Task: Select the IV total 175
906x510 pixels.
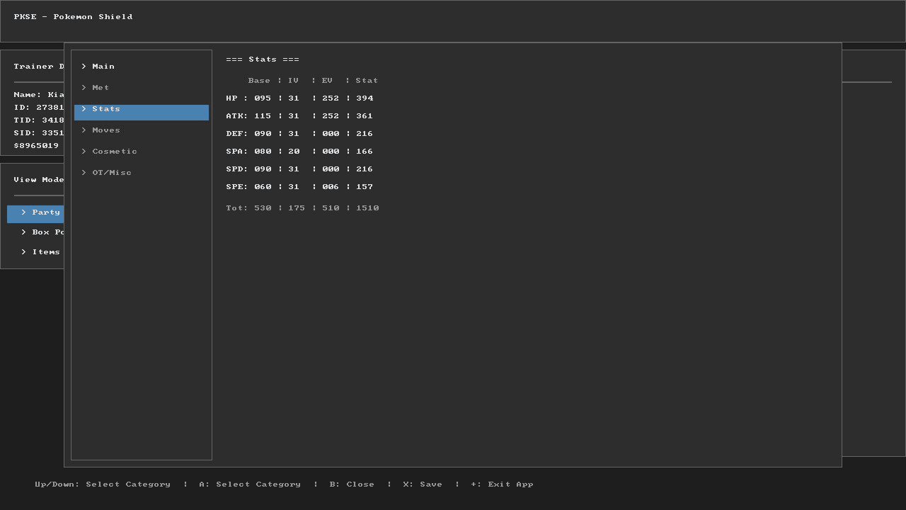Action: [x=297, y=208]
